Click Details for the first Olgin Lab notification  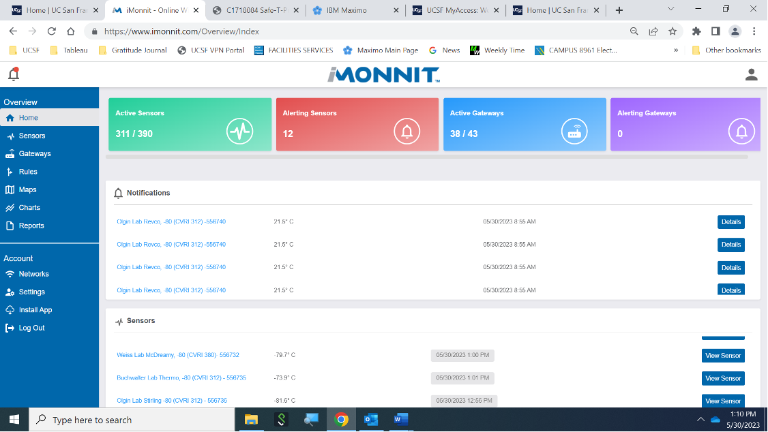pyautogui.click(x=730, y=221)
